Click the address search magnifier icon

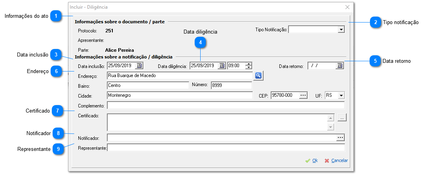tap(258, 75)
